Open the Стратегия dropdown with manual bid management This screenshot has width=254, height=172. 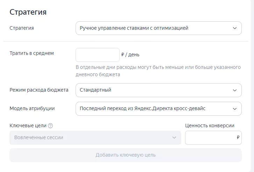pyautogui.click(x=158, y=28)
